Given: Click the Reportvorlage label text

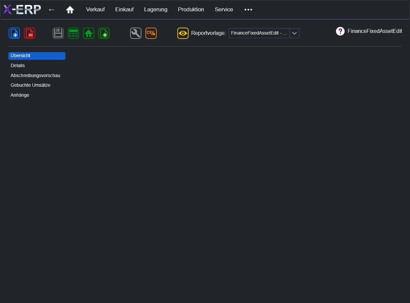Looking at the screenshot, I should [x=208, y=33].
